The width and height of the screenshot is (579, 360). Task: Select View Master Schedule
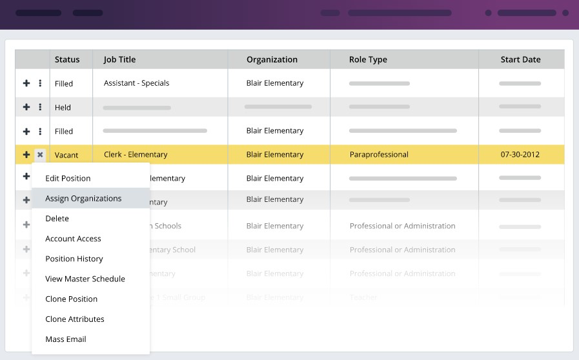coord(85,279)
